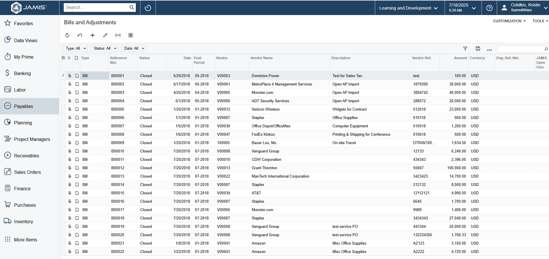
Task: Open the Type: All filter dropdown
Action: coord(75,48)
